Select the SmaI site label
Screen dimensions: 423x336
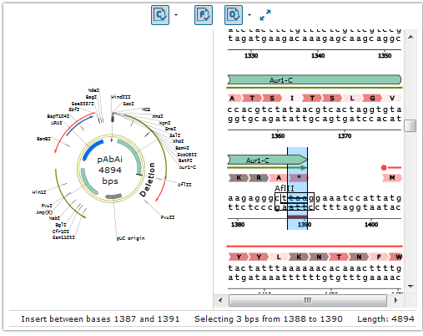click(x=170, y=129)
